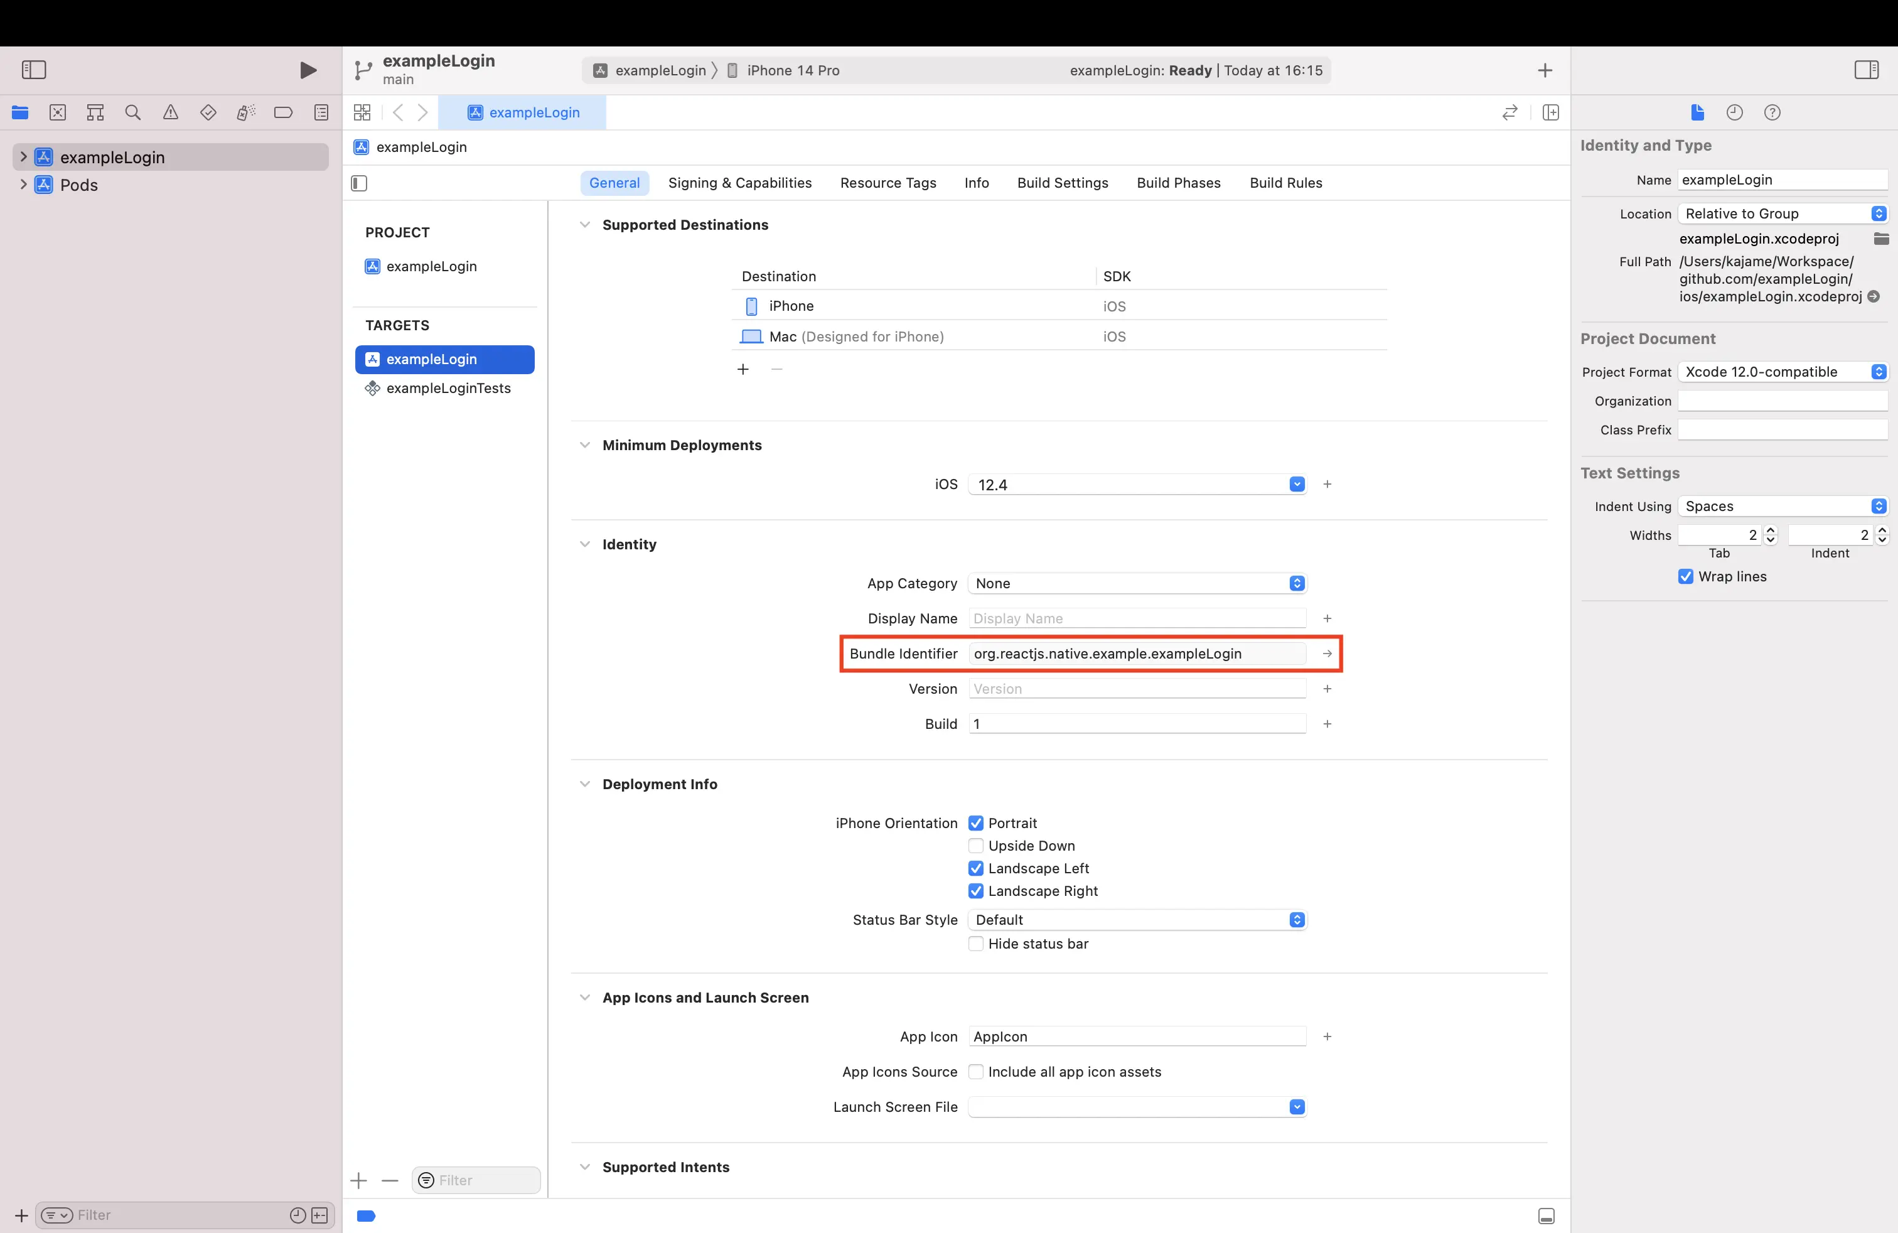The width and height of the screenshot is (1898, 1233).
Task: Add editor on right split icon
Action: point(1551,112)
